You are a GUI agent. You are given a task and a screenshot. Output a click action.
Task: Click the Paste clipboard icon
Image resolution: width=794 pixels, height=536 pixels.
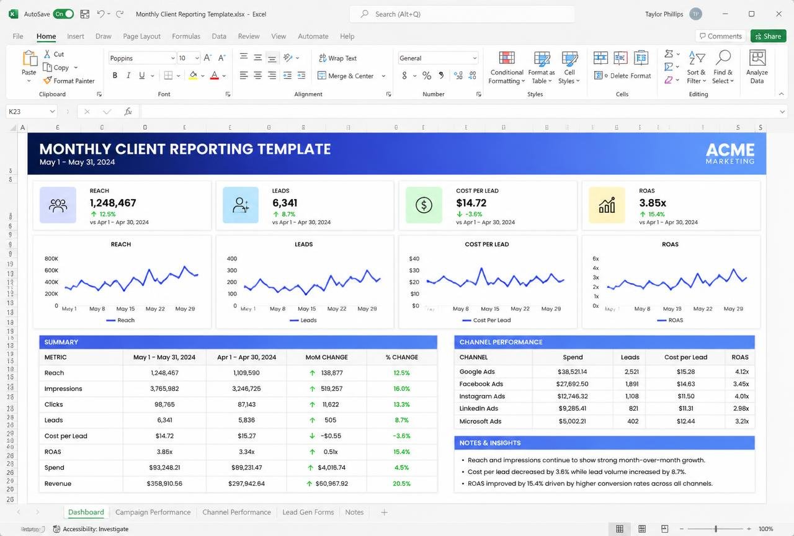[x=29, y=59]
